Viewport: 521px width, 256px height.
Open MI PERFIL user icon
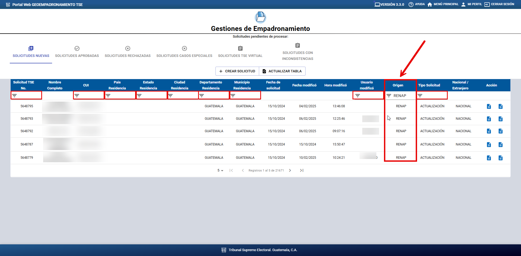click(463, 5)
